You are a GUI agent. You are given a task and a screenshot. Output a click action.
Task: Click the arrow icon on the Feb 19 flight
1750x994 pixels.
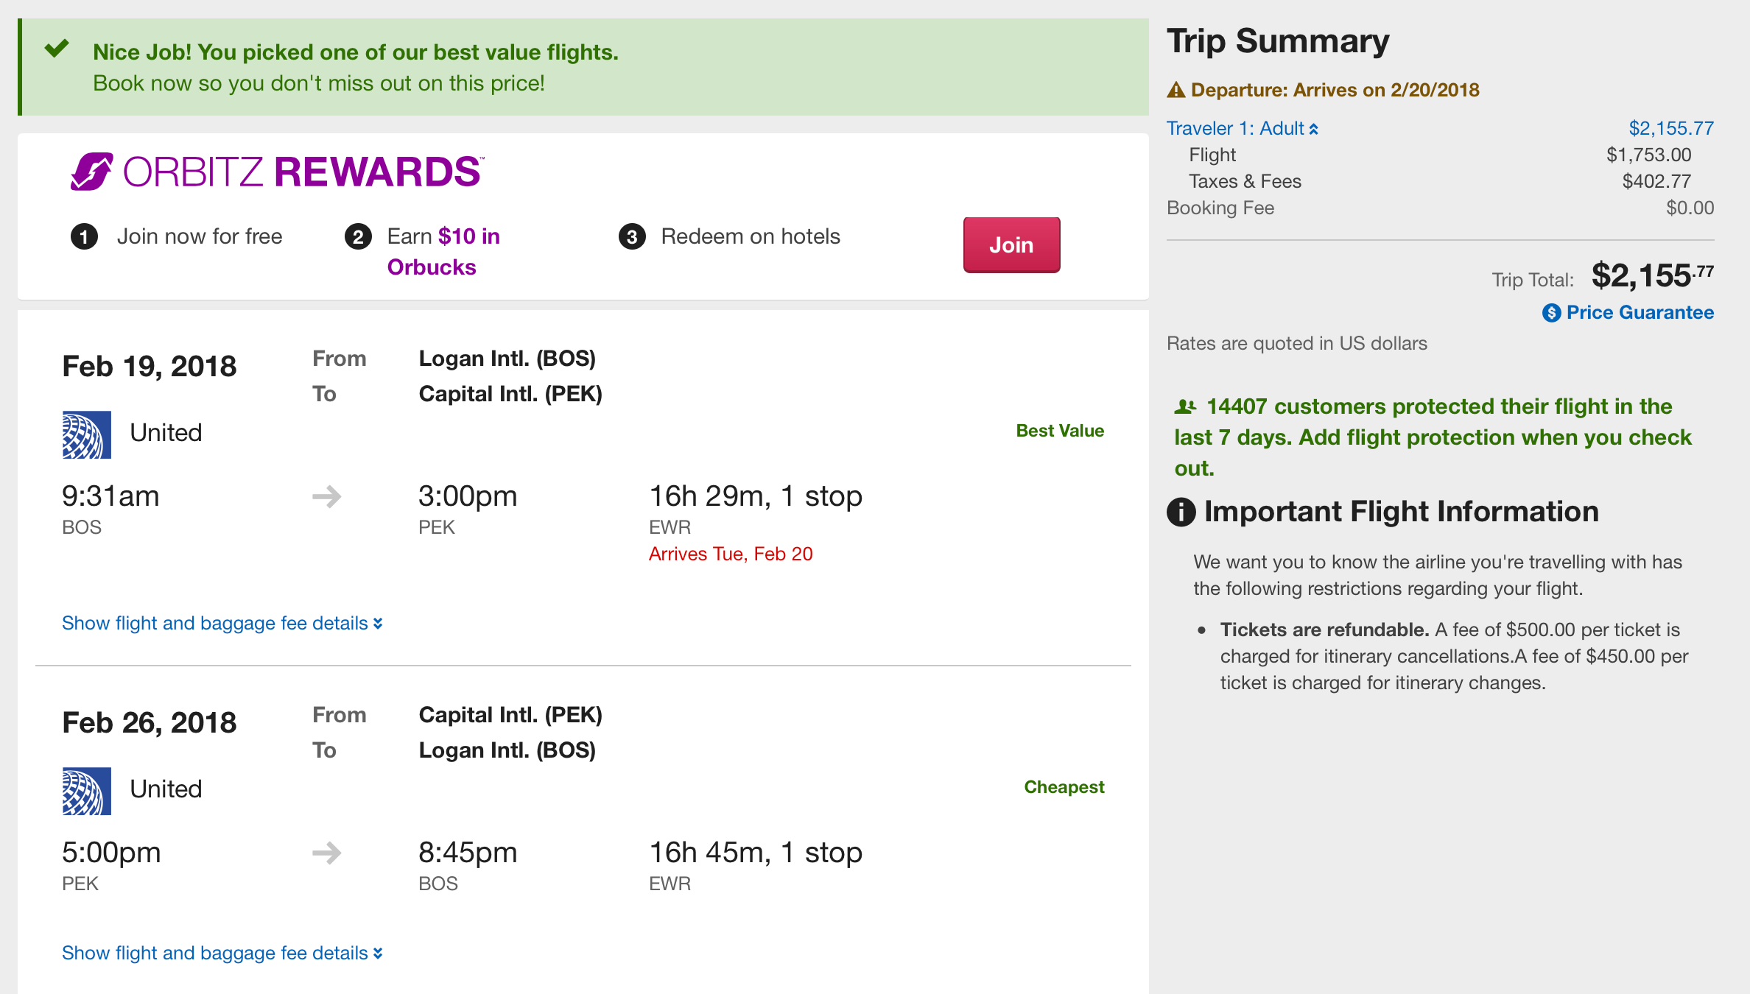(x=327, y=497)
